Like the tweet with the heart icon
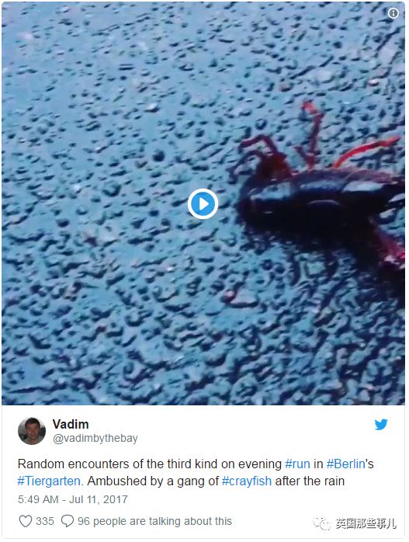 pyautogui.click(x=25, y=521)
